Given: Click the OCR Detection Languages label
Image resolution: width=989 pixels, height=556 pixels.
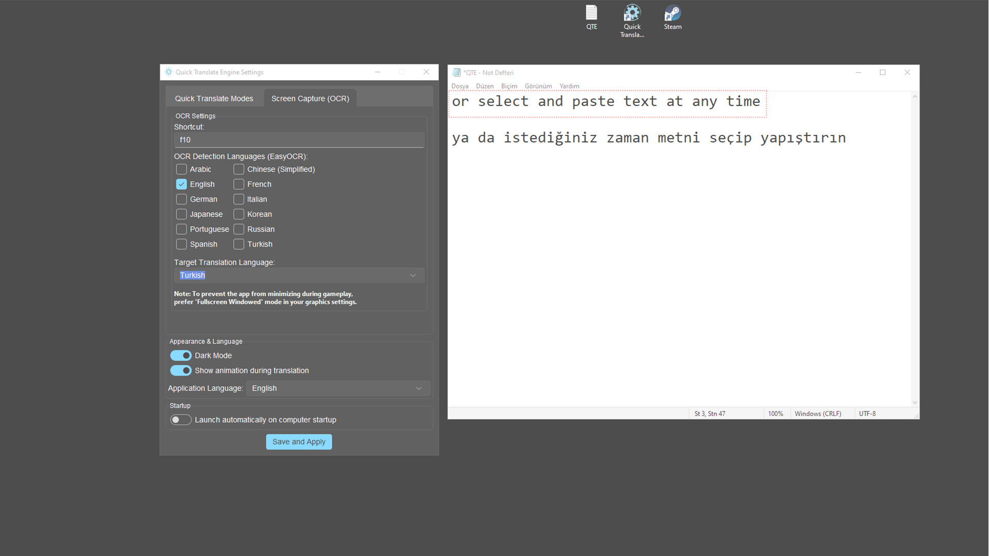Looking at the screenshot, I should [241, 157].
